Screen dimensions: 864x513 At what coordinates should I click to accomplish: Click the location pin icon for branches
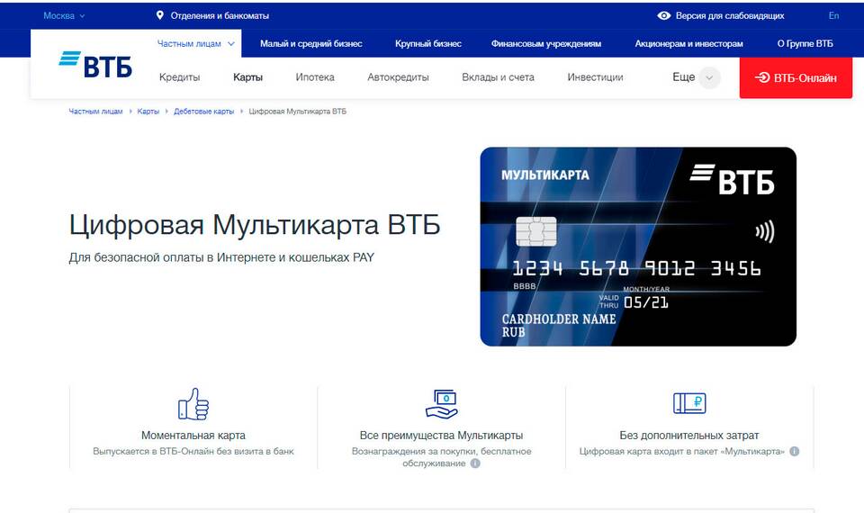(160, 15)
